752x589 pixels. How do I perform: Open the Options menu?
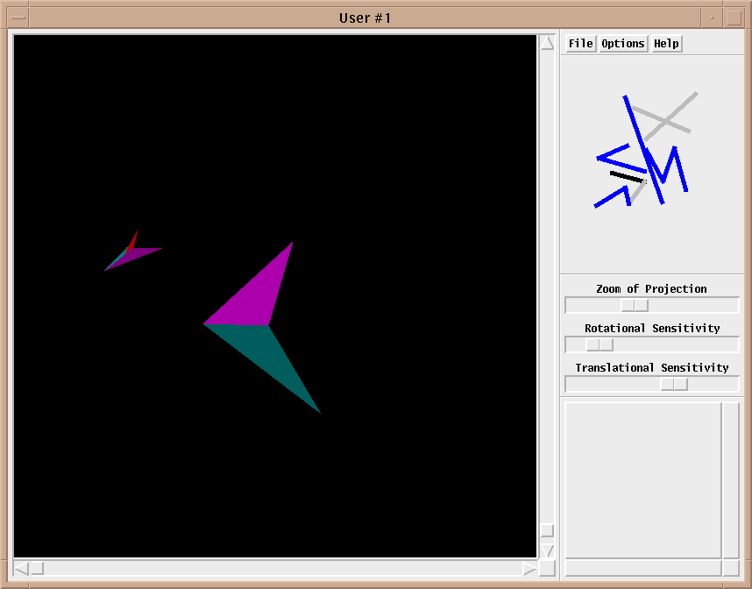(x=623, y=44)
